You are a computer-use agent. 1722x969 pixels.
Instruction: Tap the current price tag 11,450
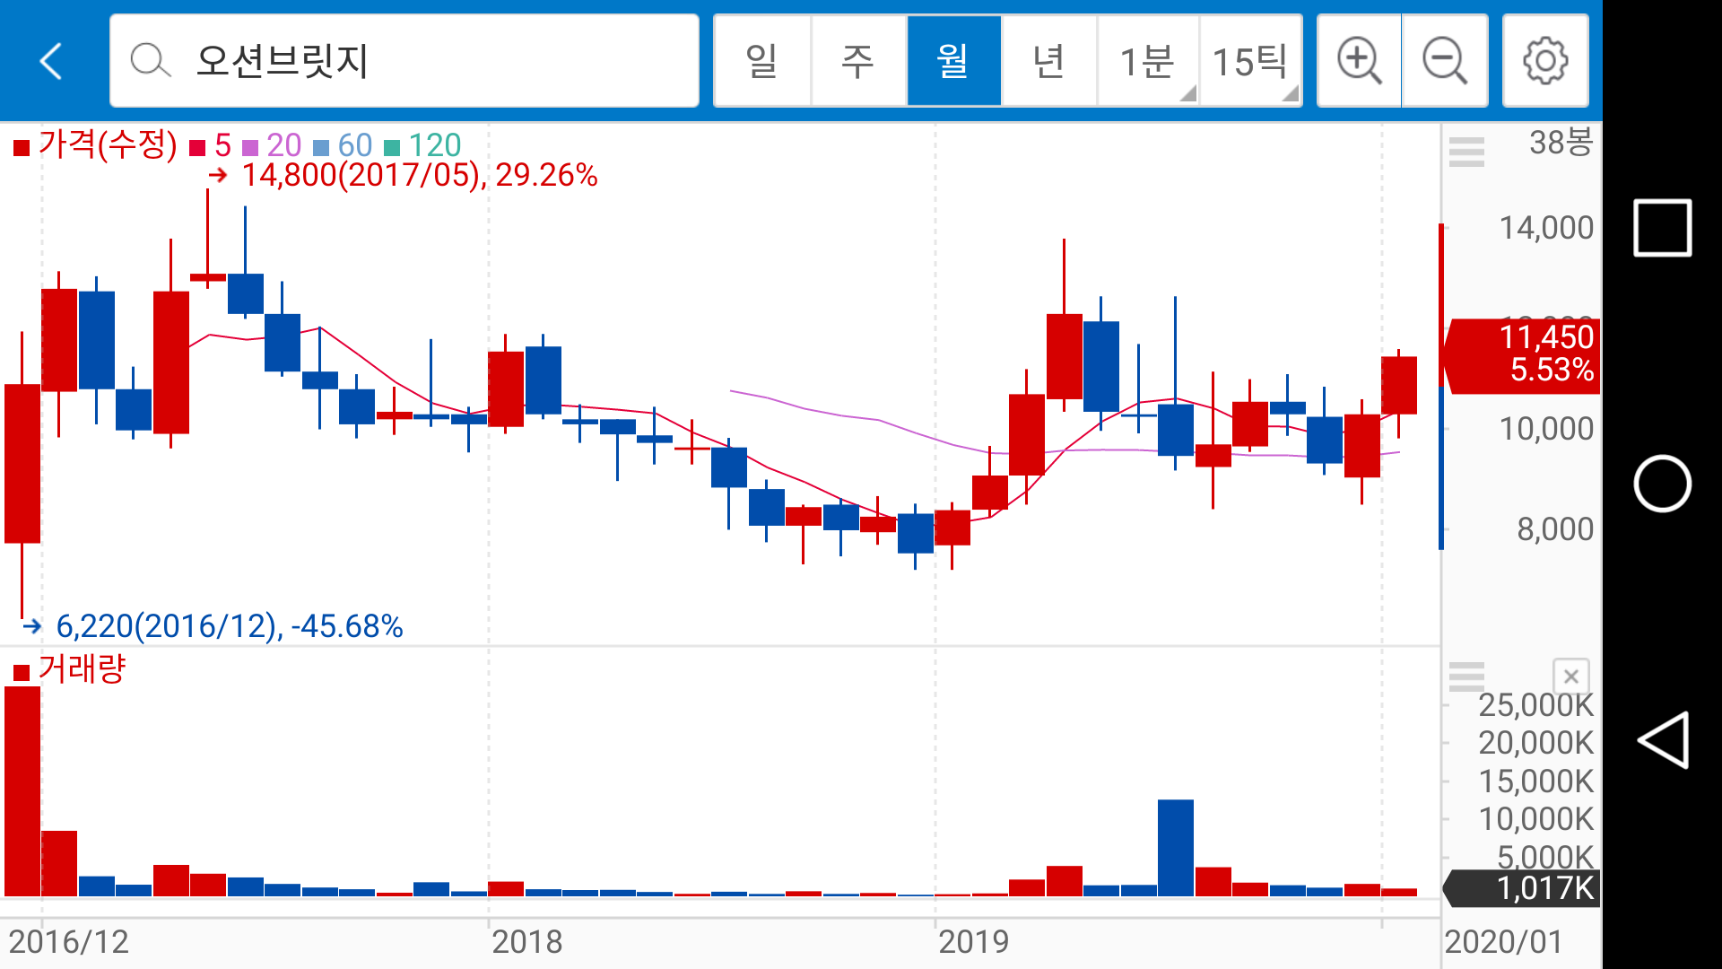[x=1522, y=354]
